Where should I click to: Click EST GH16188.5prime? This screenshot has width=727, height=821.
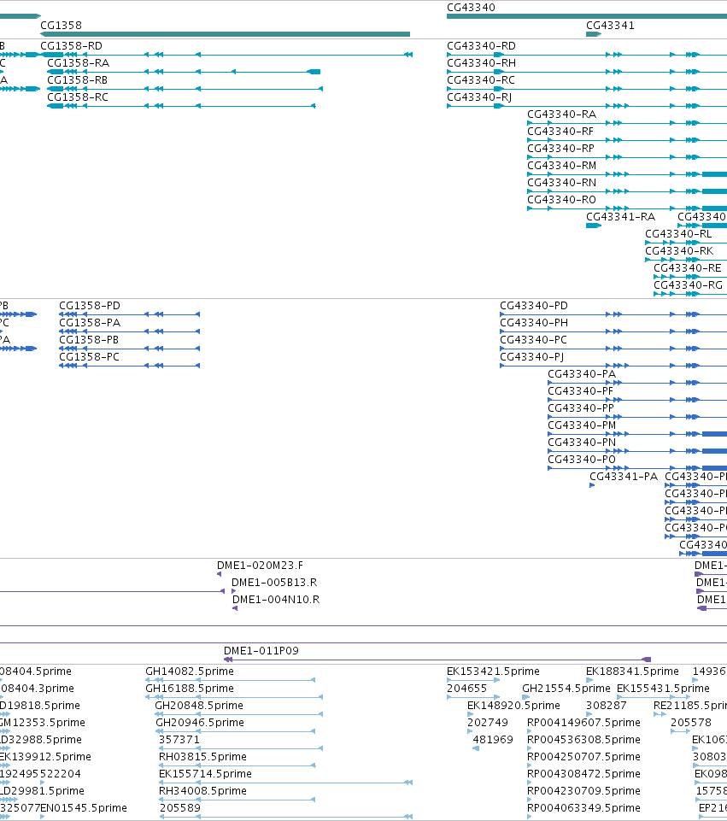190,688
